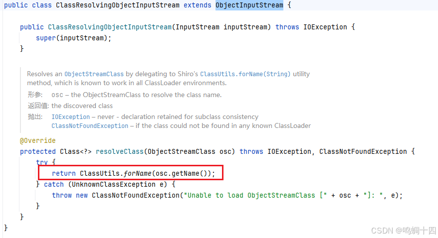Click the class name in the class declaration
438x238 pixels.
[x=118, y=5]
